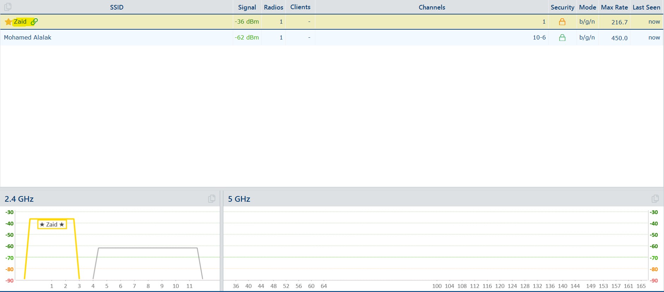
Task: Copy the 5 GHz graph using its icon
Action: pos(655,199)
